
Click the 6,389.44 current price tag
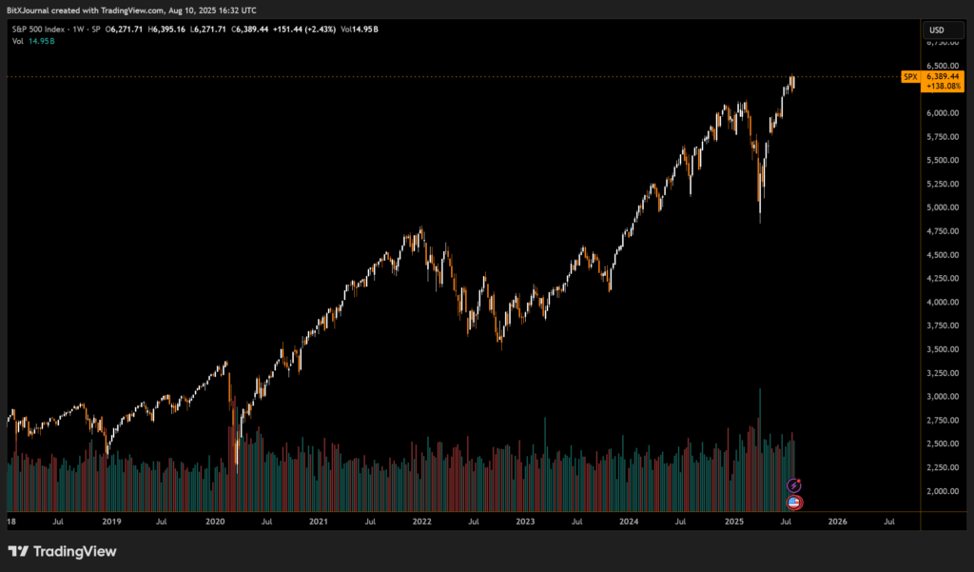[x=943, y=77]
